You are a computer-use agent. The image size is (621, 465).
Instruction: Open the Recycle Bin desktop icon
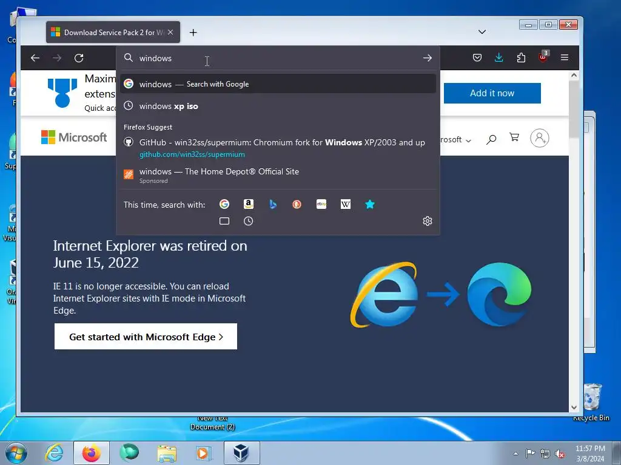pyautogui.click(x=592, y=402)
